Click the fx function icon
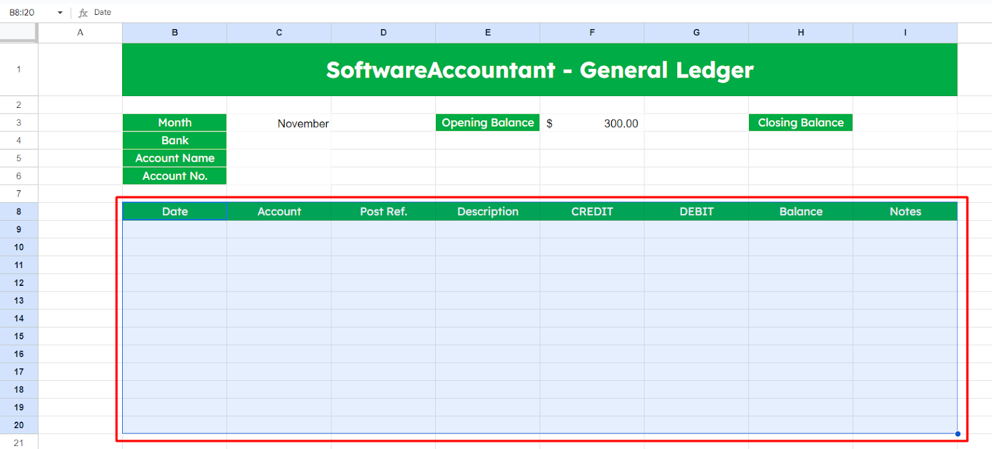This screenshot has width=992, height=449. tap(83, 12)
